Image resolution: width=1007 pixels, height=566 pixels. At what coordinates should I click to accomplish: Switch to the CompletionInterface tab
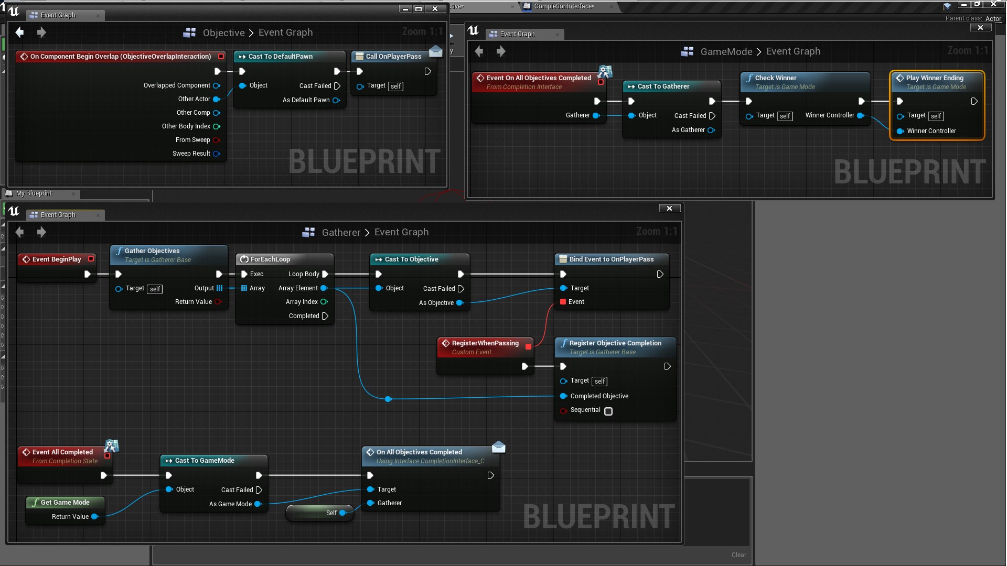[564, 7]
